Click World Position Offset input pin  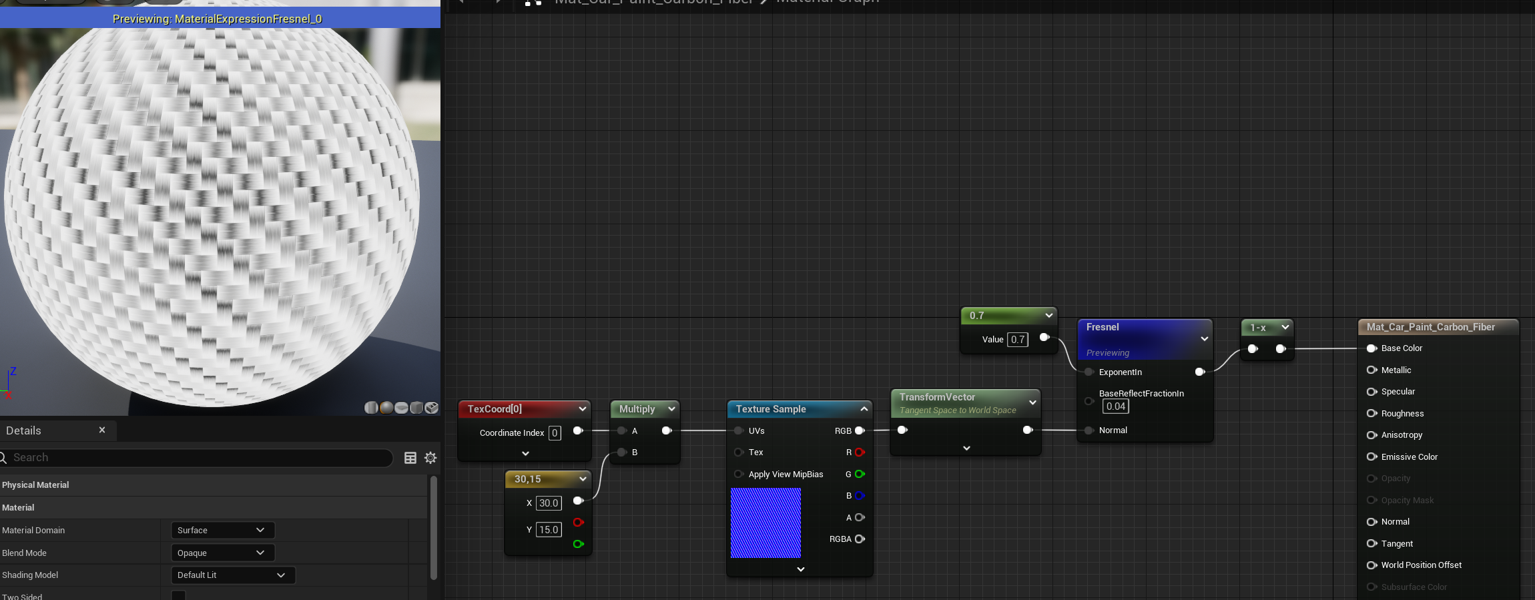click(1372, 565)
